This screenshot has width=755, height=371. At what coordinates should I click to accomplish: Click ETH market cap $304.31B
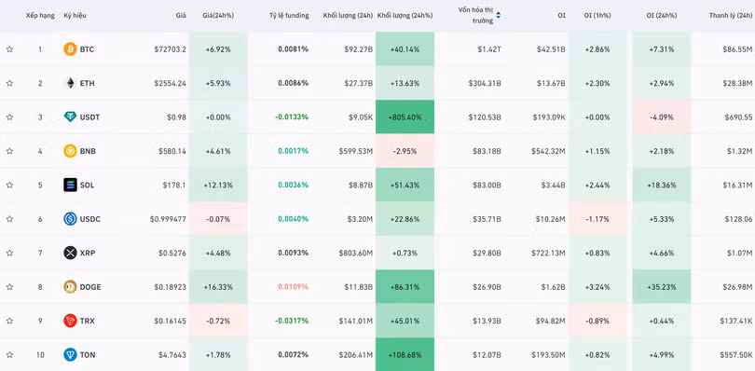tap(485, 83)
